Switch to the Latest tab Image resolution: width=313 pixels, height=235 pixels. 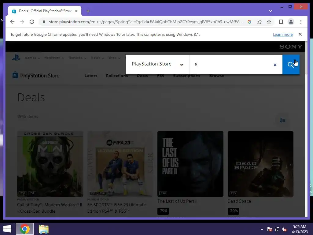click(x=90, y=76)
